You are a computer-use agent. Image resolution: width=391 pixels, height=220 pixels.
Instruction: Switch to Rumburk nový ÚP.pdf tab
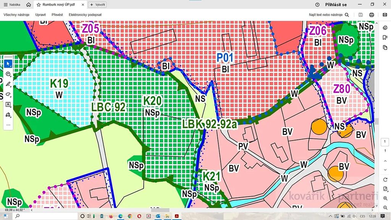(58, 5)
